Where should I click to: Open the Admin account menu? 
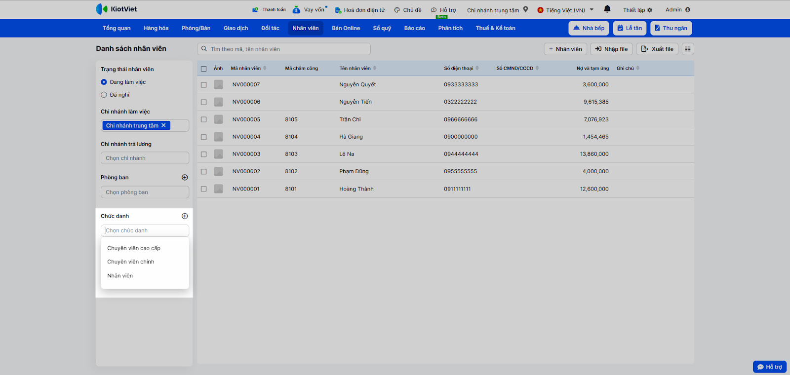pyautogui.click(x=678, y=10)
